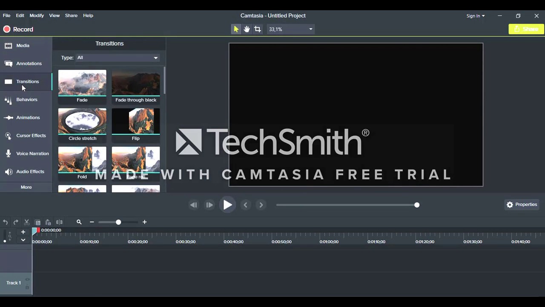Open the Share menu
Viewport: 545px width, 307px height.
tap(71, 15)
